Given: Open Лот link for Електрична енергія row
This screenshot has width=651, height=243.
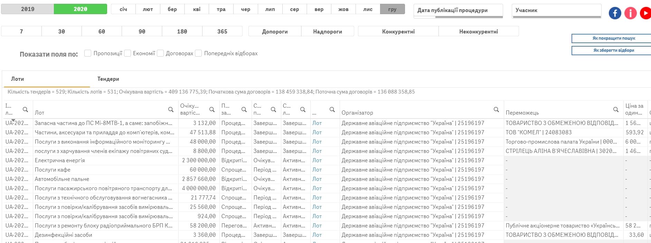Looking at the screenshot, I should tap(317, 161).
